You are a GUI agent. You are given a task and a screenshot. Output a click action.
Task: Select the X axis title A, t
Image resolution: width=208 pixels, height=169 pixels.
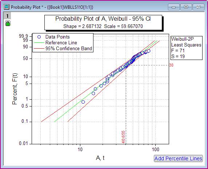(100, 158)
